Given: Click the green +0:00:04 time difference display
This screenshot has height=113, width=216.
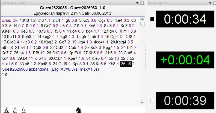Looking at the screenshot, I should pyautogui.click(x=185, y=60).
